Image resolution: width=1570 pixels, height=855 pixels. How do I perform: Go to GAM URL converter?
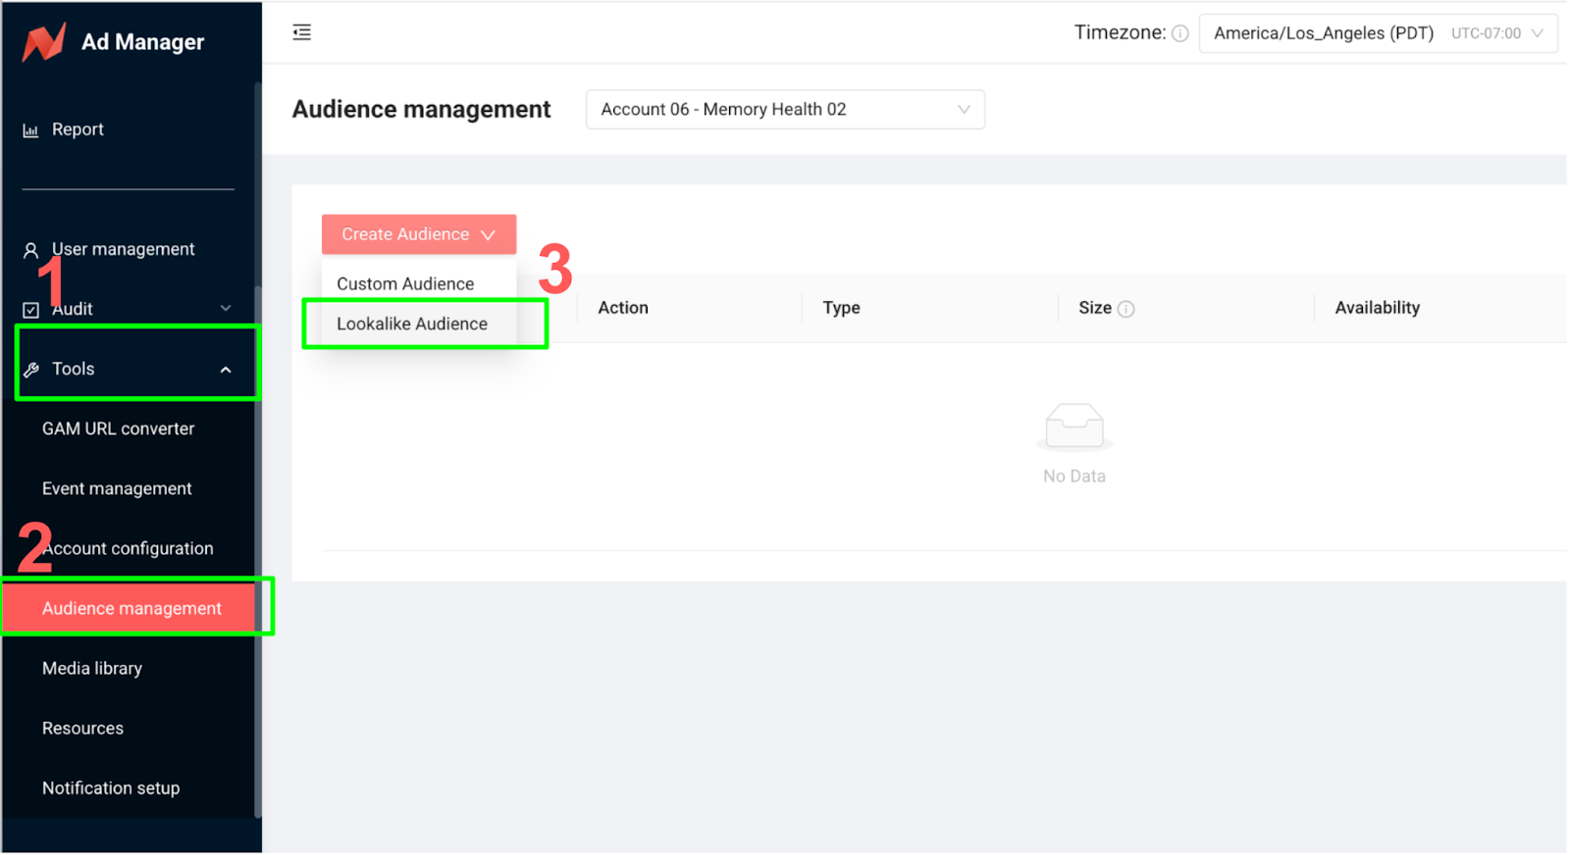(118, 429)
